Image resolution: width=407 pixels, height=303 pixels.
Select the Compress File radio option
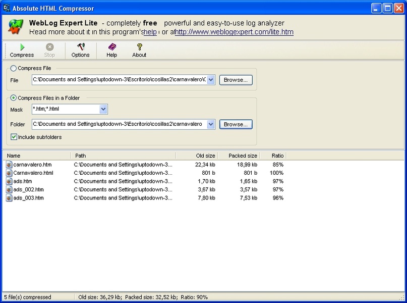pyautogui.click(x=13, y=68)
